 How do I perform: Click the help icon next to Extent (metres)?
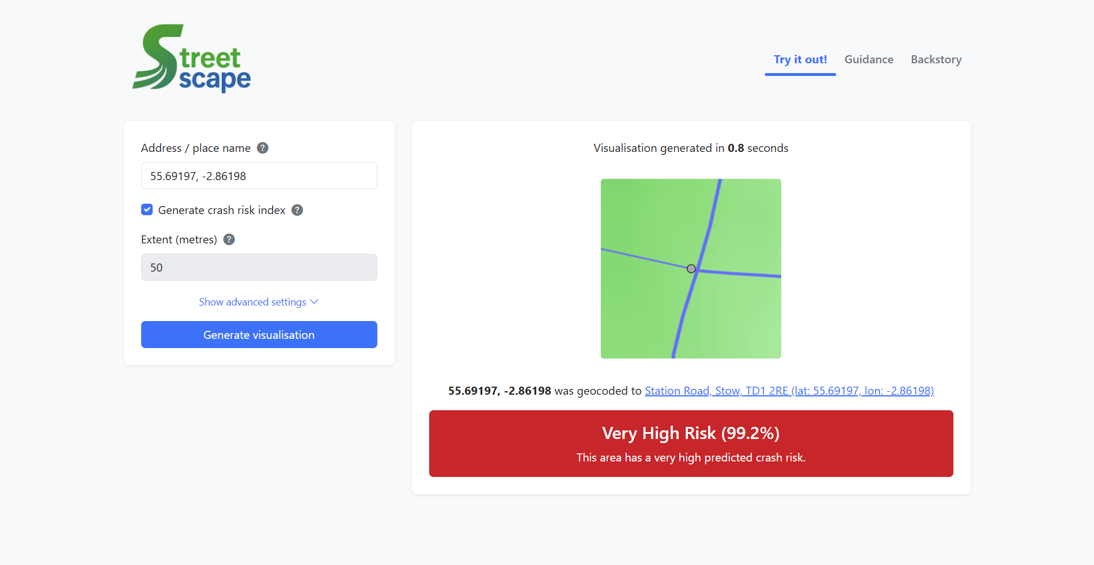click(x=229, y=239)
